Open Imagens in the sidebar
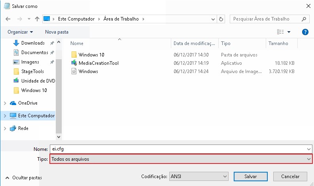The image size is (314, 186). pos(30,62)
